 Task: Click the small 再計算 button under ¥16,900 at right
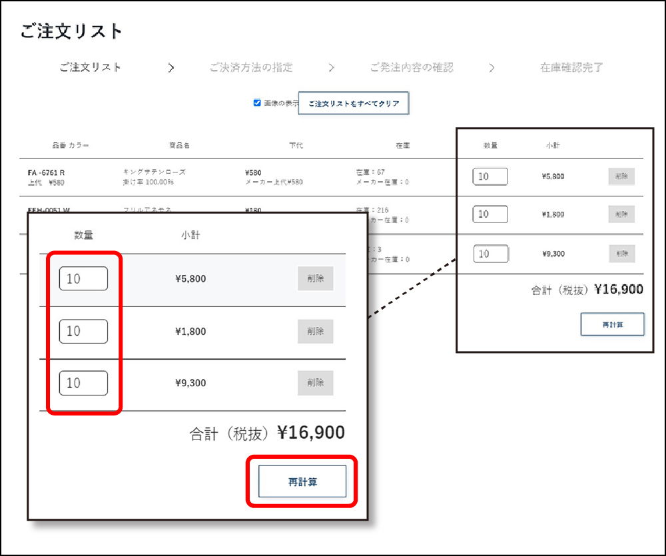pyautogui.click(x=612, y=324)
